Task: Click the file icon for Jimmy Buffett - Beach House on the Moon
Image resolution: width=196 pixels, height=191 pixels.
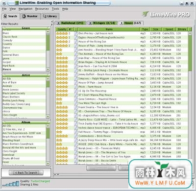Action: (76, 74)
